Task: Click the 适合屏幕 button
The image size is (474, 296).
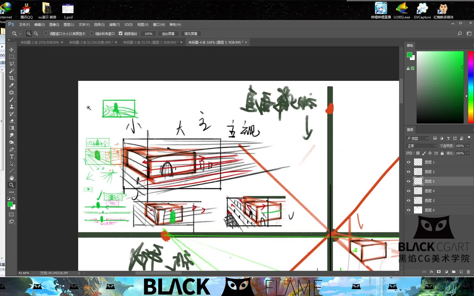Action: [x=168, y=33]
